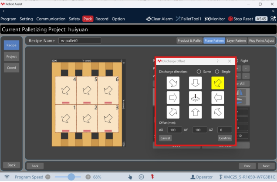Click the ΔY offset input field
This screenshot has width=277, height=182.
click(199, 130)
